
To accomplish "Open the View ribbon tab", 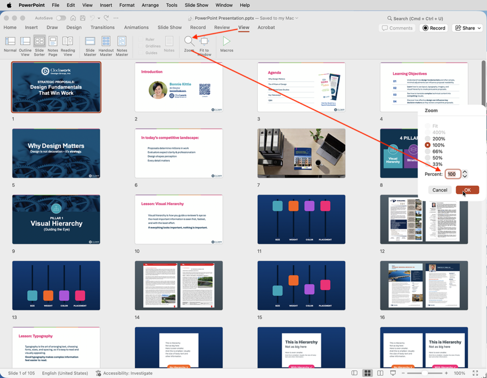I will click(x=244, y=27).
